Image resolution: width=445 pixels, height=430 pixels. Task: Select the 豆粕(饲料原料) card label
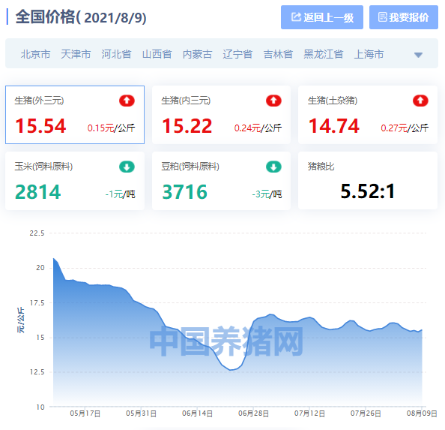[190, 167]
